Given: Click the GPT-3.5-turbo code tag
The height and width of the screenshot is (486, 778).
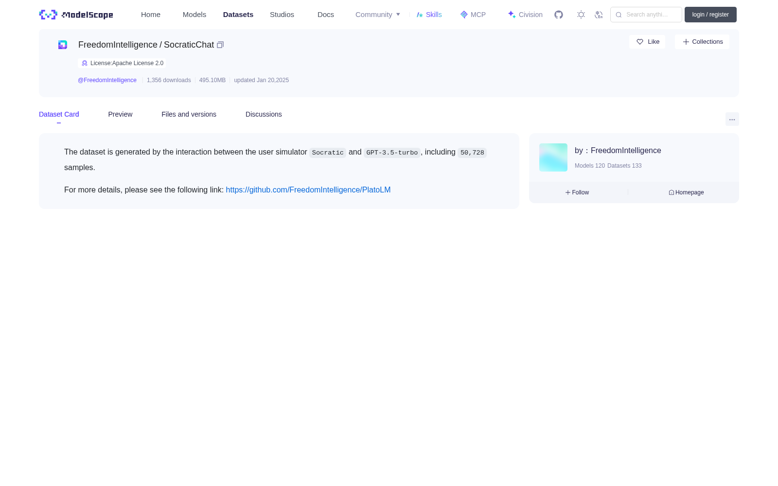Looking at the screenshot, I should 392,153.
